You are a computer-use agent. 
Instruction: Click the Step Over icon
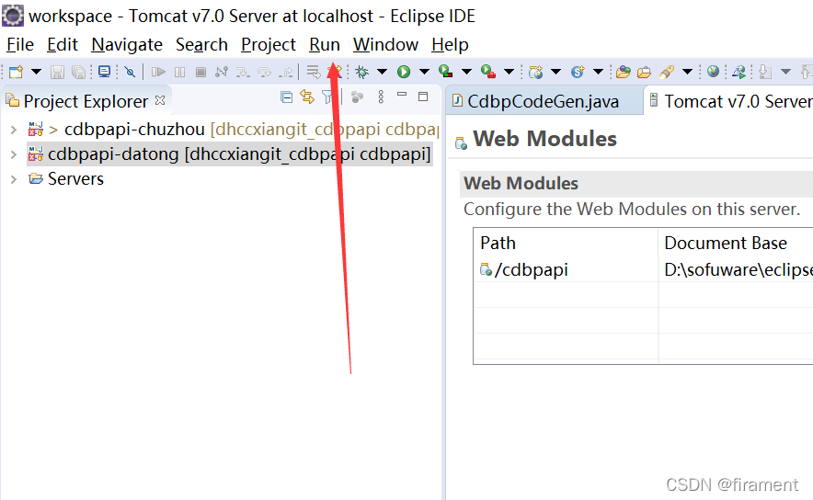pyautogui.click(x=265, y=72)
